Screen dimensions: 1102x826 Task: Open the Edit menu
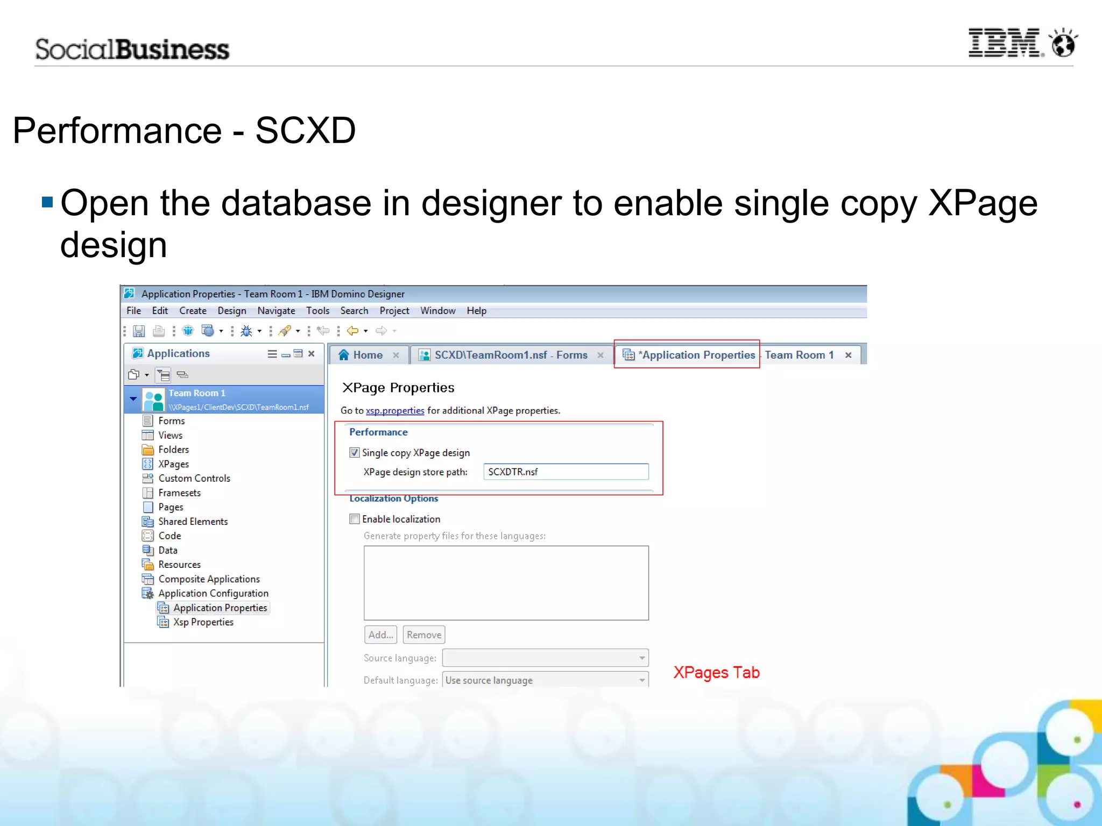pos(160,311)
